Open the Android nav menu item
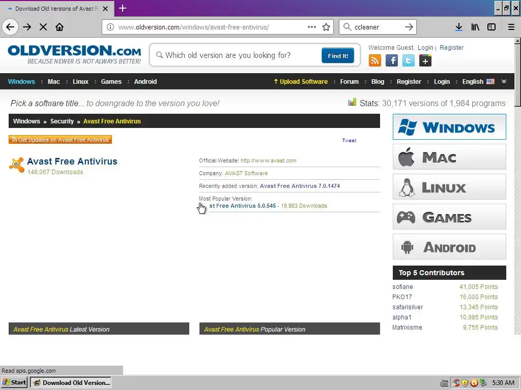Viewport: 521px width, 390px height. point(146,82)
